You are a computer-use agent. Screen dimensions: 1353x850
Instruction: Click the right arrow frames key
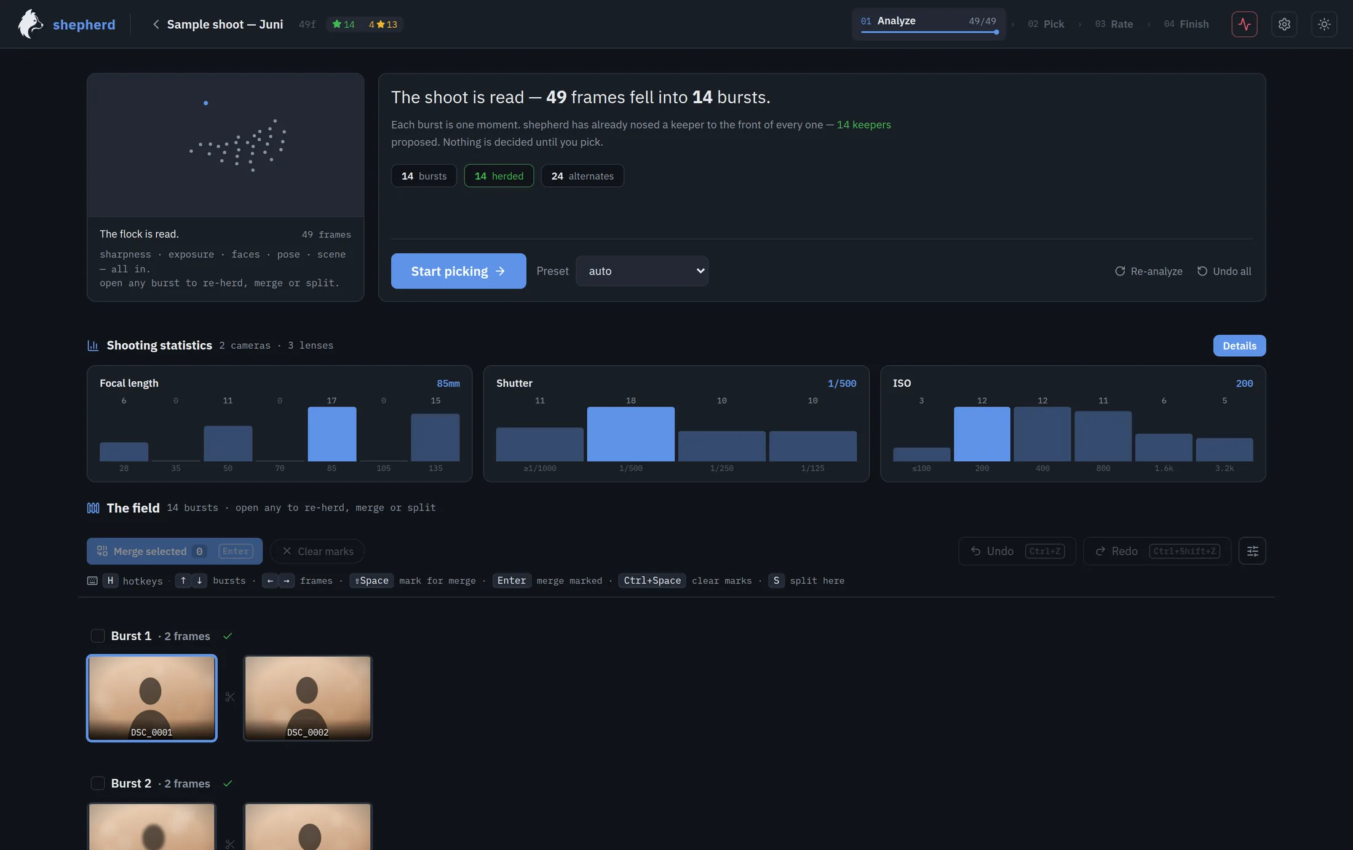click(x=286, y=581)
